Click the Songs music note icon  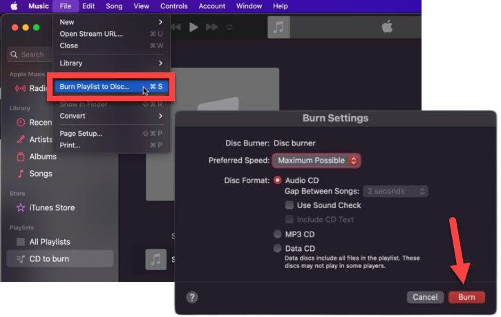[21, 174]
